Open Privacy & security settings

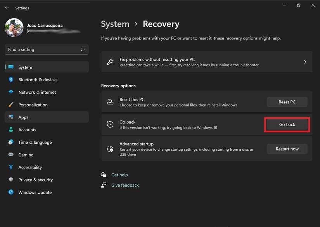[x=47, y=180]
